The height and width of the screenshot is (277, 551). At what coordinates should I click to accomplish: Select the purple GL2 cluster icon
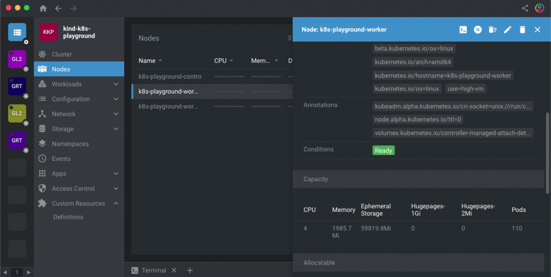[x=17, y=59]
